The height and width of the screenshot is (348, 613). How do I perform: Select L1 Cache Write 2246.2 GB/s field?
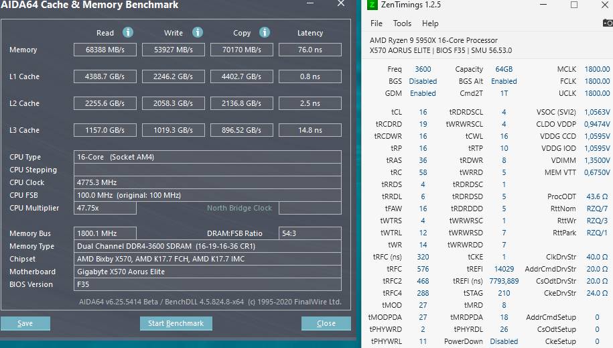point(174,76)
